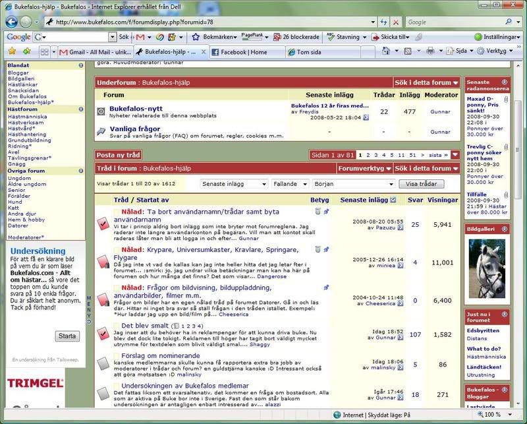Image resolution: width=527 pixels, height=424 pixels.
Task: Collapse the Senaste radannonserna box
Action: click(505, 82)
